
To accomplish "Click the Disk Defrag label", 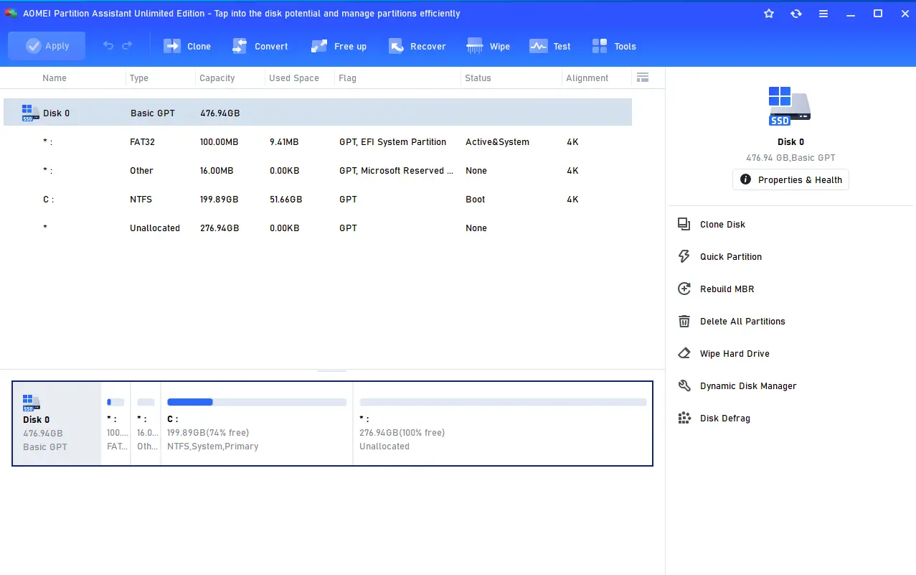I will [724, 419].
